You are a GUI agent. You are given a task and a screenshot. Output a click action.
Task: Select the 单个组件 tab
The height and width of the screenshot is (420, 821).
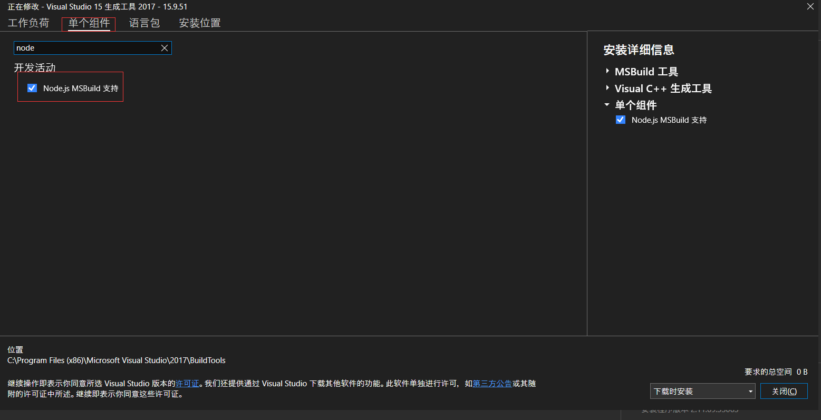click(x=89, y=23)
